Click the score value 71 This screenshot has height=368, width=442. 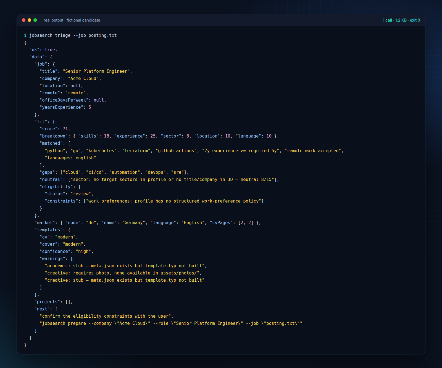tap(65, 129)
